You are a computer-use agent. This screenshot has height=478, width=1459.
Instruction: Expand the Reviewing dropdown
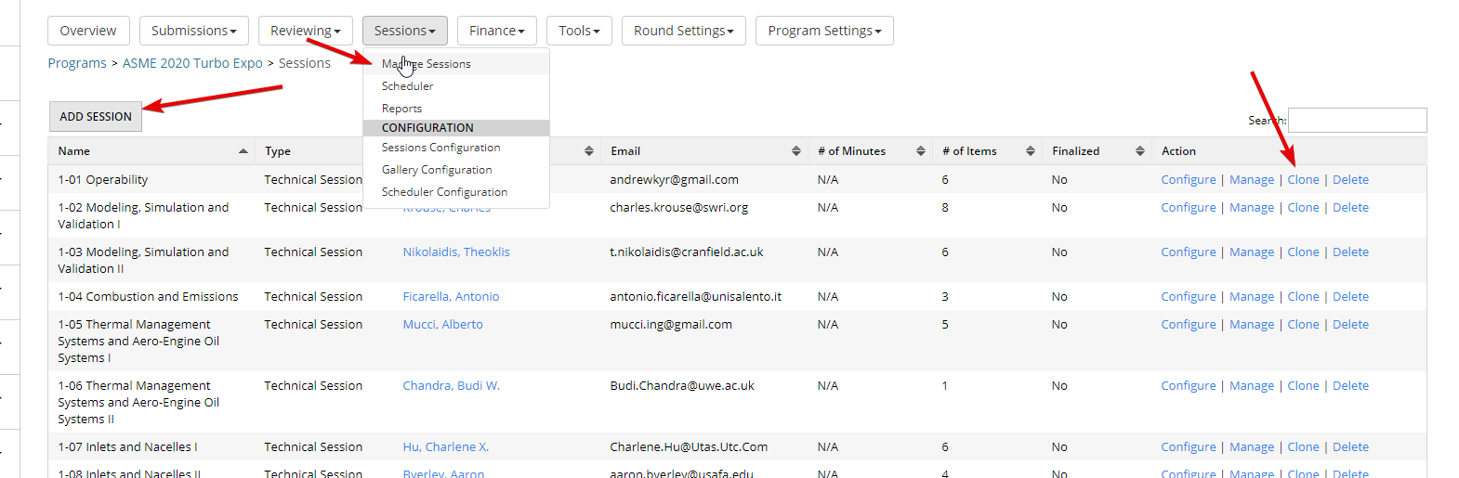[305, 31]
